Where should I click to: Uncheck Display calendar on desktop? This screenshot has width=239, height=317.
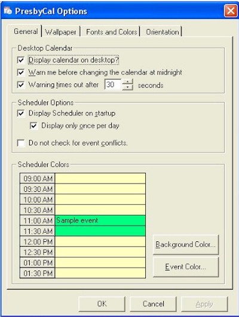tap(21, 60)
